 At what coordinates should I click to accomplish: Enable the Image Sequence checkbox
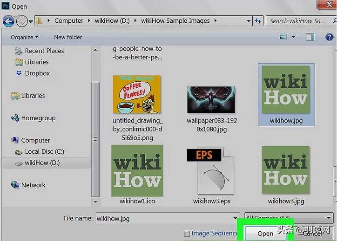tap(187, 234)
